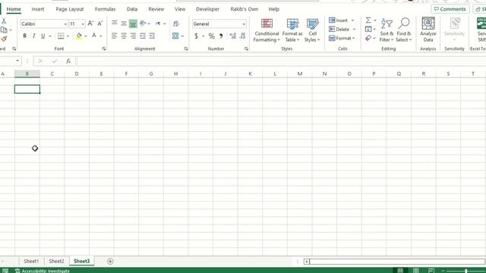Screen dimensions: 486x273
Task: Click the Borders icon
Action: [x=61, y=36]
